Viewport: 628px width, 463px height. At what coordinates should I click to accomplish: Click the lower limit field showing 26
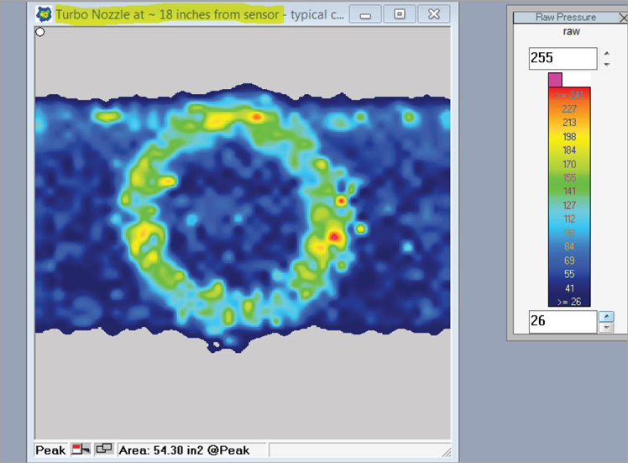pyautogui.click(x=562, y=322)
